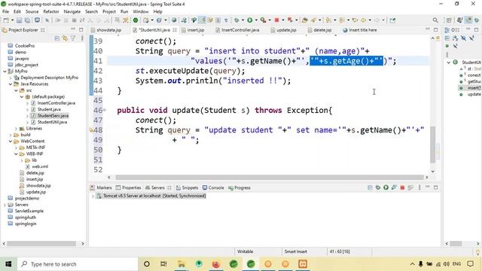Stop the server using the red square icon
This screenshot has width=482, height=271.
pos(402,187)
